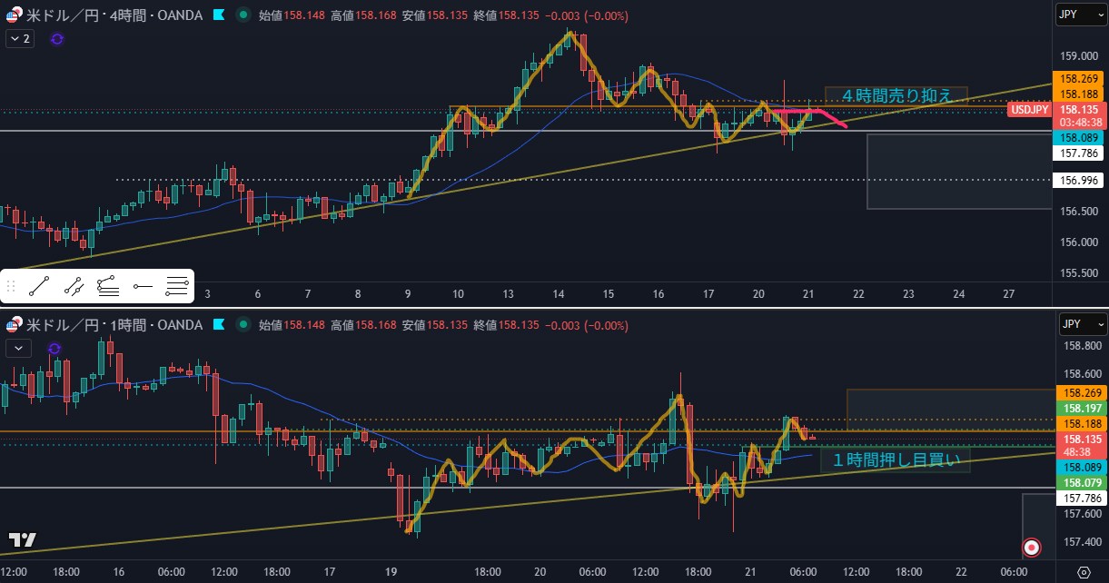Screen dimensions: 1109x583
Task: Choose the trend angle tool in floating toolbar
Action: click(108, 288)
